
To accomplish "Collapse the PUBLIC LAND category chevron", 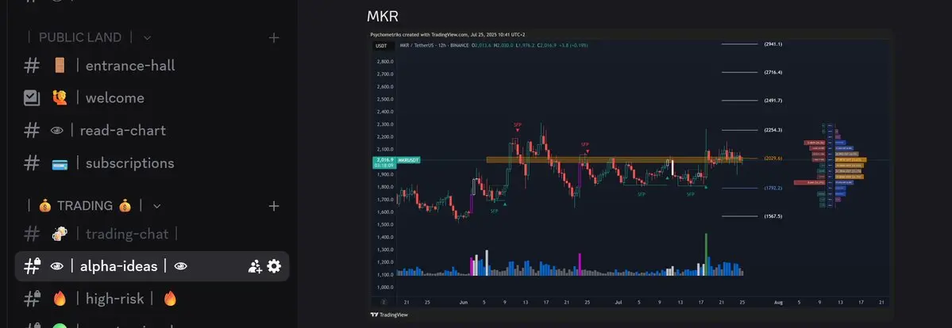I will pyautogui.click(x=147, y=37).
